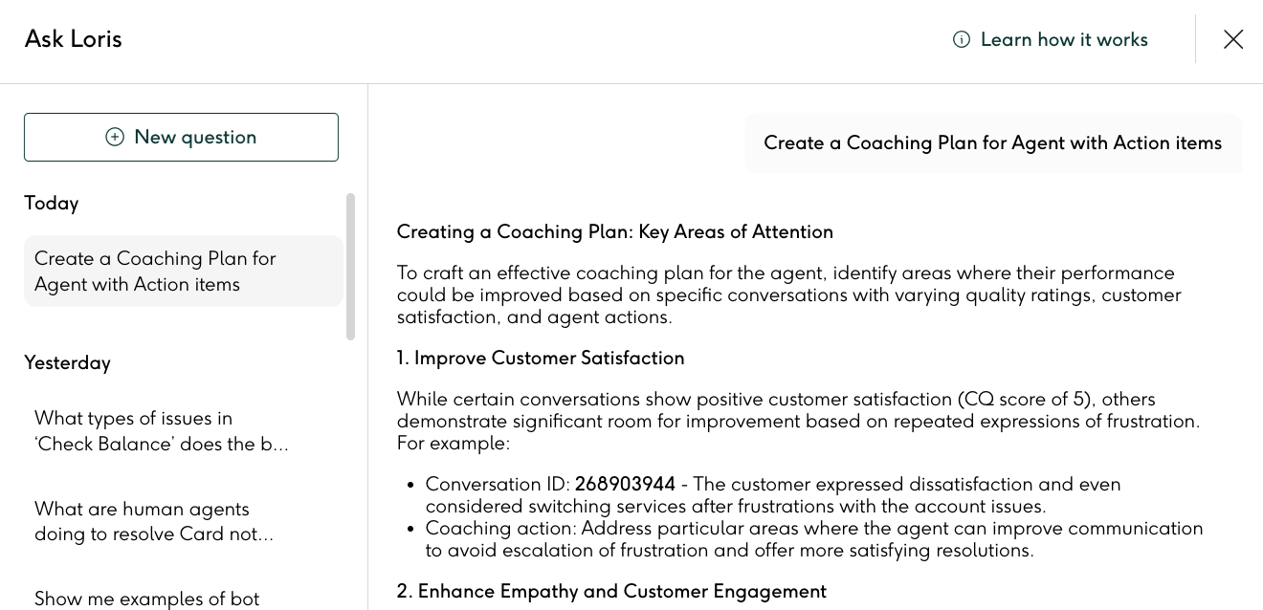Click the info icon next to Learn how it works
Screen dimensions: 1263x610
(961, 39)
